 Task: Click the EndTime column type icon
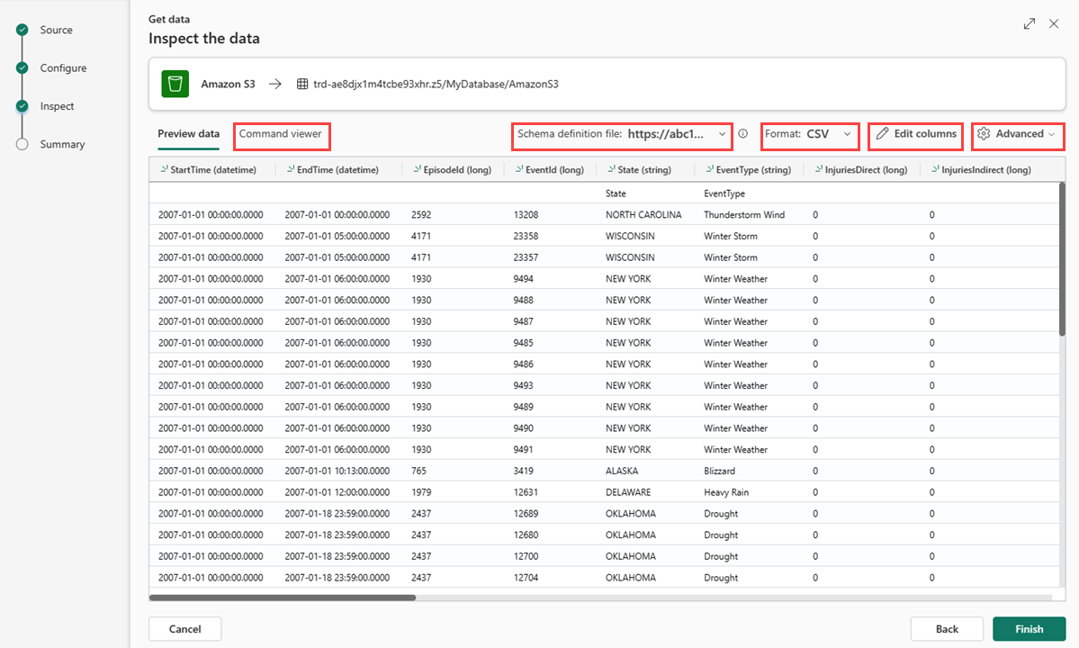[x=291, y=168]
